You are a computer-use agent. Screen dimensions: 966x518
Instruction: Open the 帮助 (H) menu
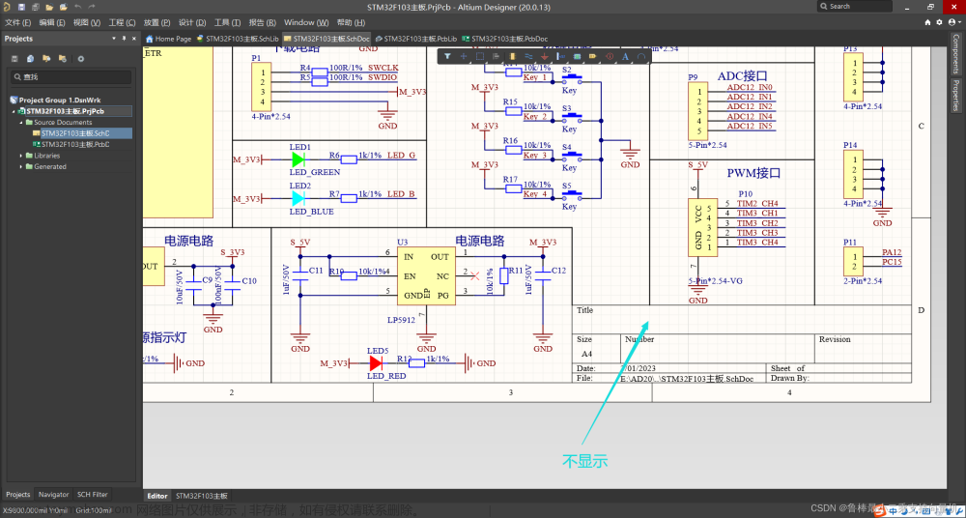tap(352, 22)
